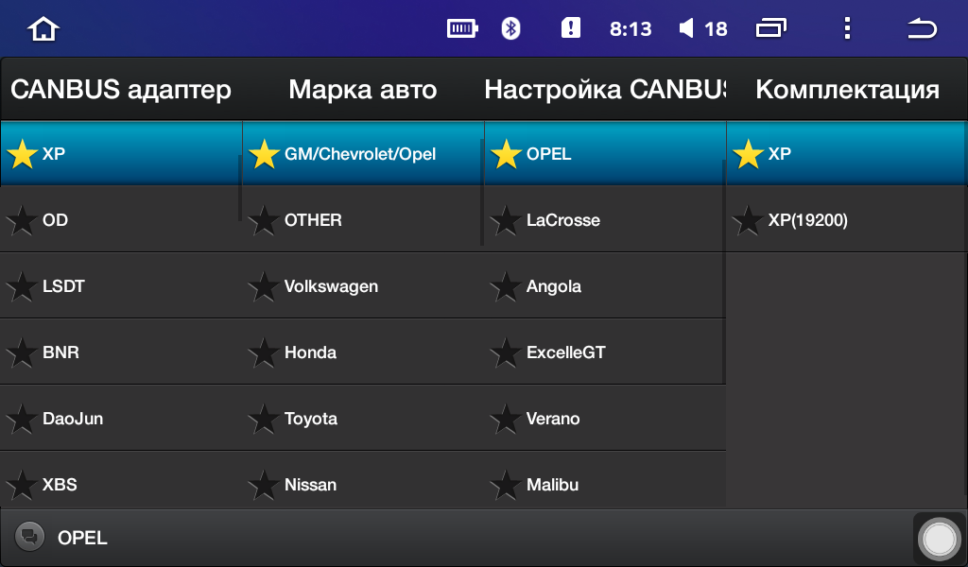The image size is (968, 567).
Task: Toggle star next to DaoJun
Action: pyautogui.click(x=23, y=419)
